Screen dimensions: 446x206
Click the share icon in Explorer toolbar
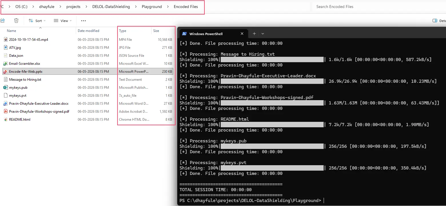[x=3, y=21]
